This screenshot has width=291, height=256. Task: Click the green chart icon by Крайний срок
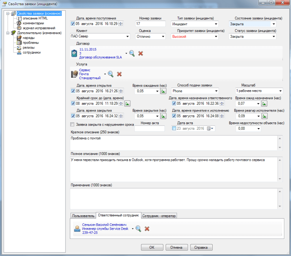tap(127, 103)
